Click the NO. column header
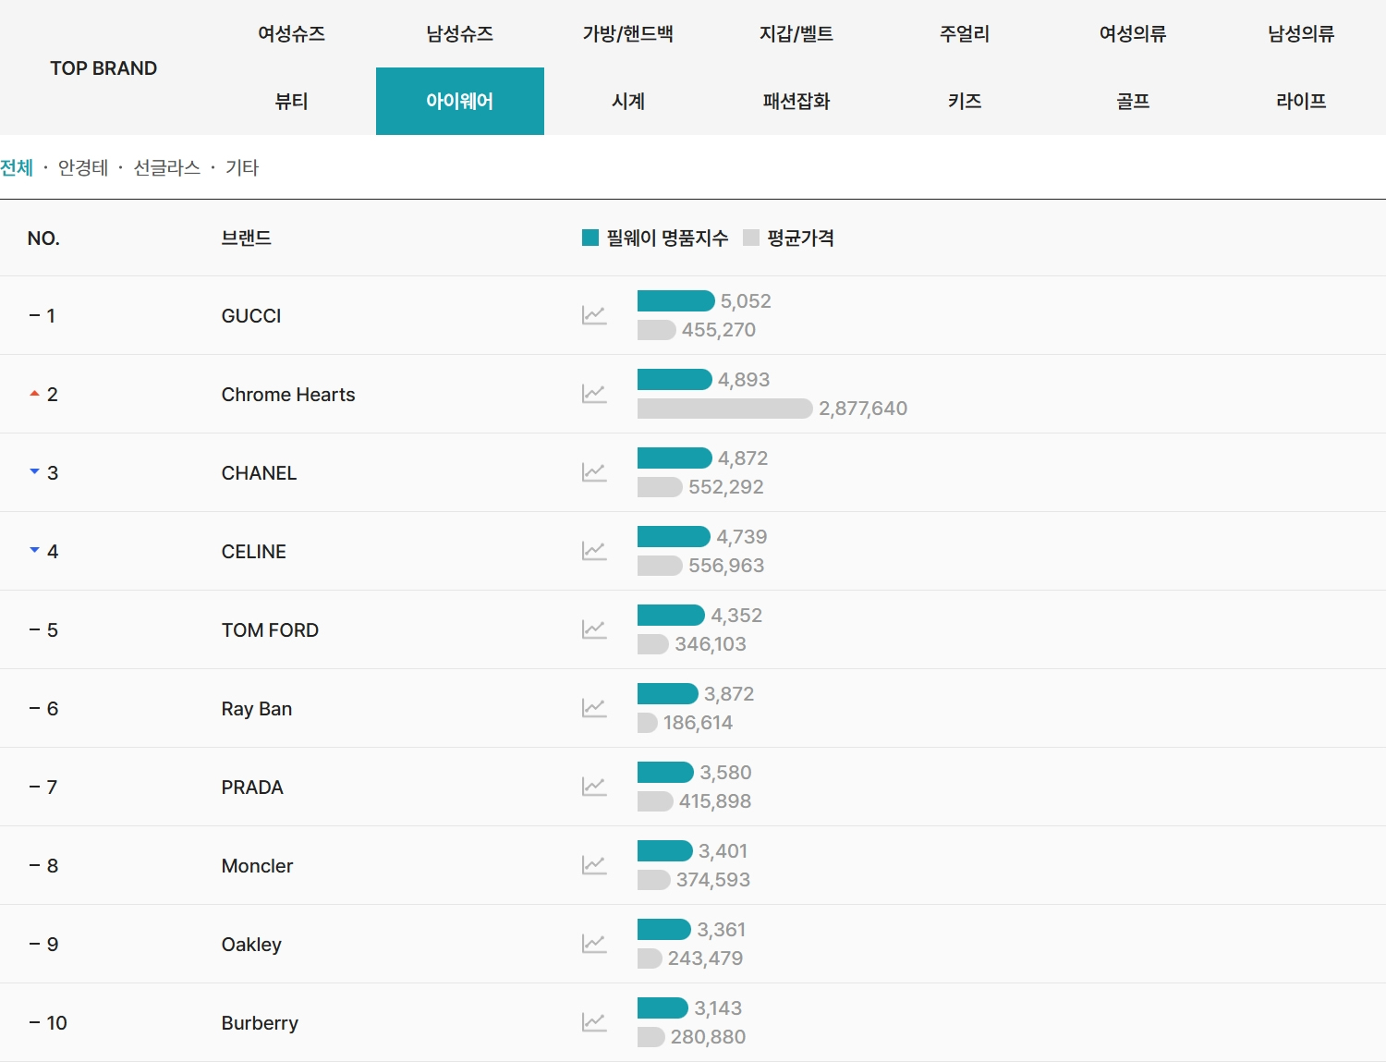The width and height of the screenshot is (1386, 1062). click(x=43, y=238)
